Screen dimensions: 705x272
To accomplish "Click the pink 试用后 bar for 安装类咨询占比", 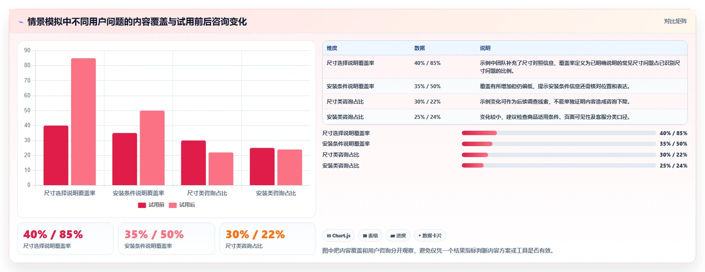I will 290,167.
